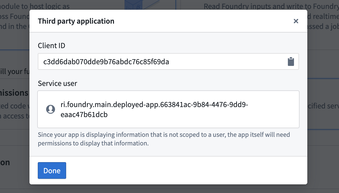Tap the clipboard glyph at the field's right edge
This screenshot has width=339, height=193.
click(291, 61)
